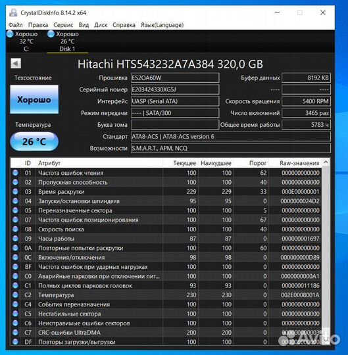Select the Время раскрутки attribute name
348x355 pixels.
tap(61, 192)
